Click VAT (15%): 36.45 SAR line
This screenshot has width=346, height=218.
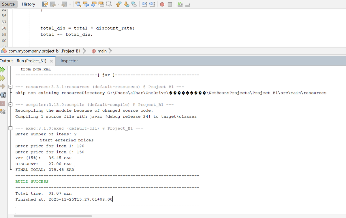click(x=43, y=158)
